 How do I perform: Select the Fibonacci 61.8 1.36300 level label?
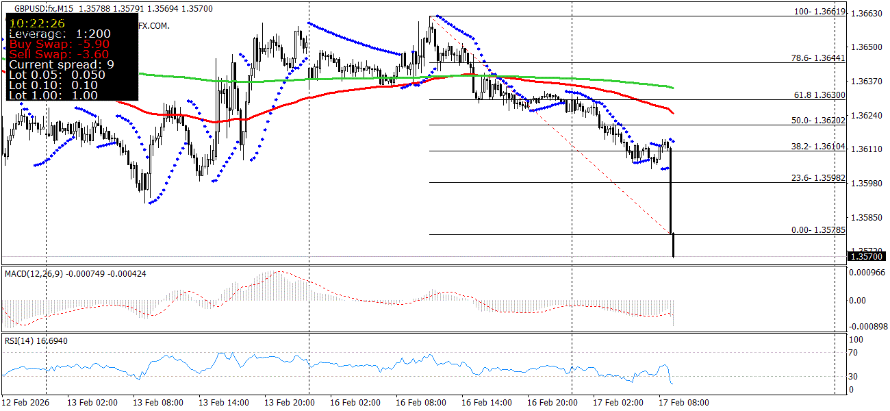coord(818,95)
